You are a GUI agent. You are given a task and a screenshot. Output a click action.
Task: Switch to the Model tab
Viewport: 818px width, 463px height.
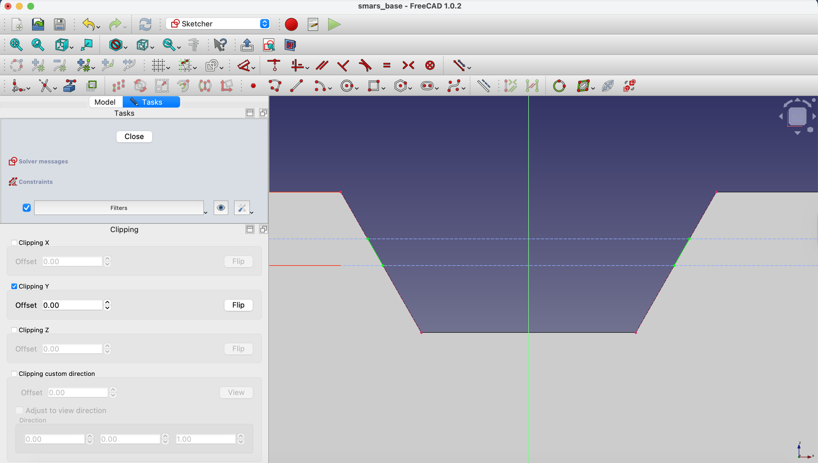105,102
